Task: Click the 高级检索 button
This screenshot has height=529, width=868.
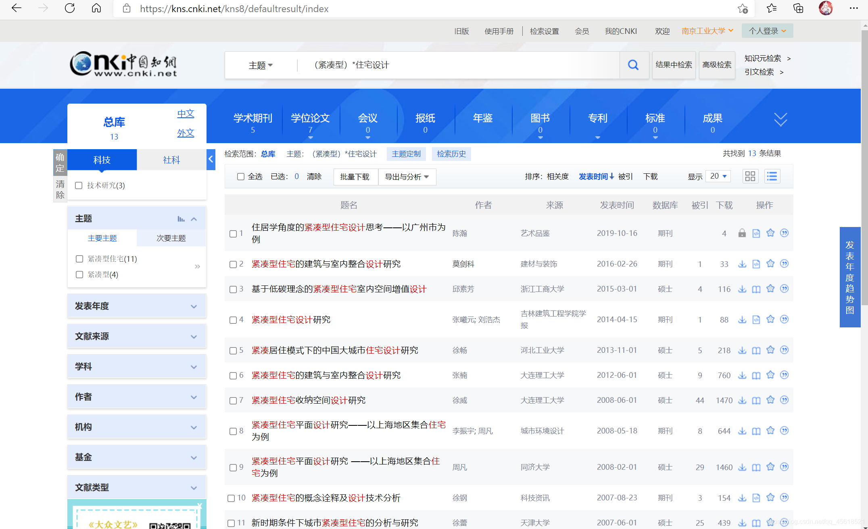Action: [x=716, y=65]
